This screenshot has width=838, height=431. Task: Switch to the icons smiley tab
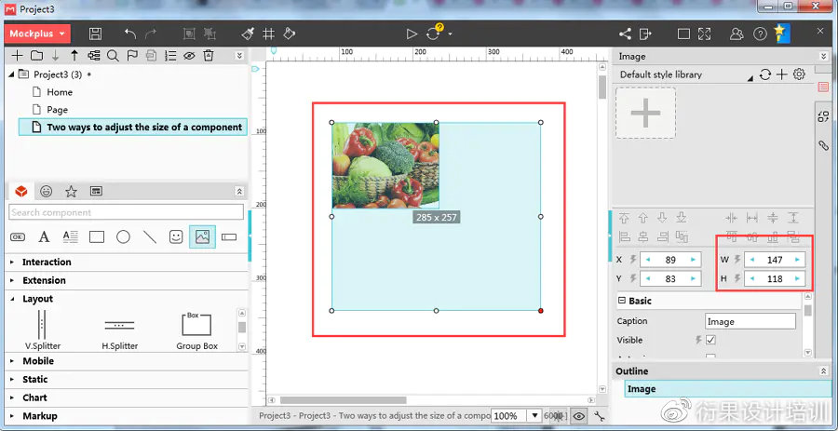(47, 191)
